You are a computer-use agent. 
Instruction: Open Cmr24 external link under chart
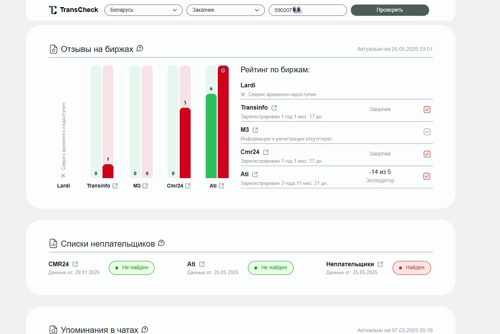coord(188,186)
